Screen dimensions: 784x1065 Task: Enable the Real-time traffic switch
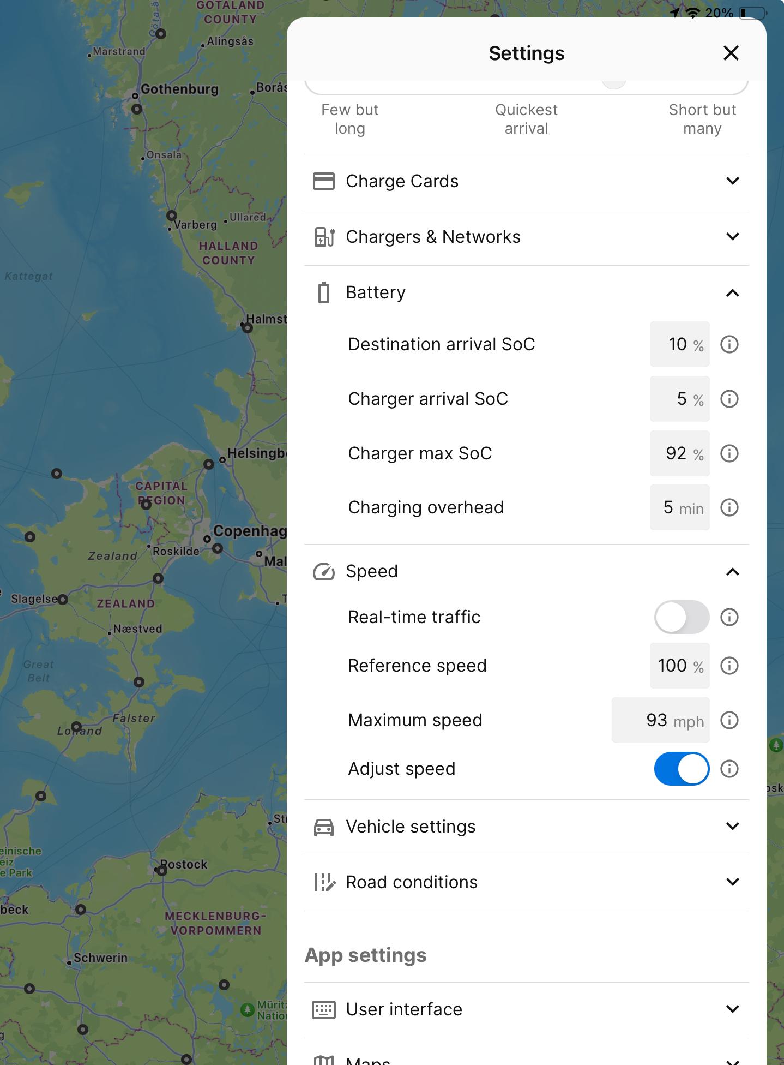[x=682, y=617]
